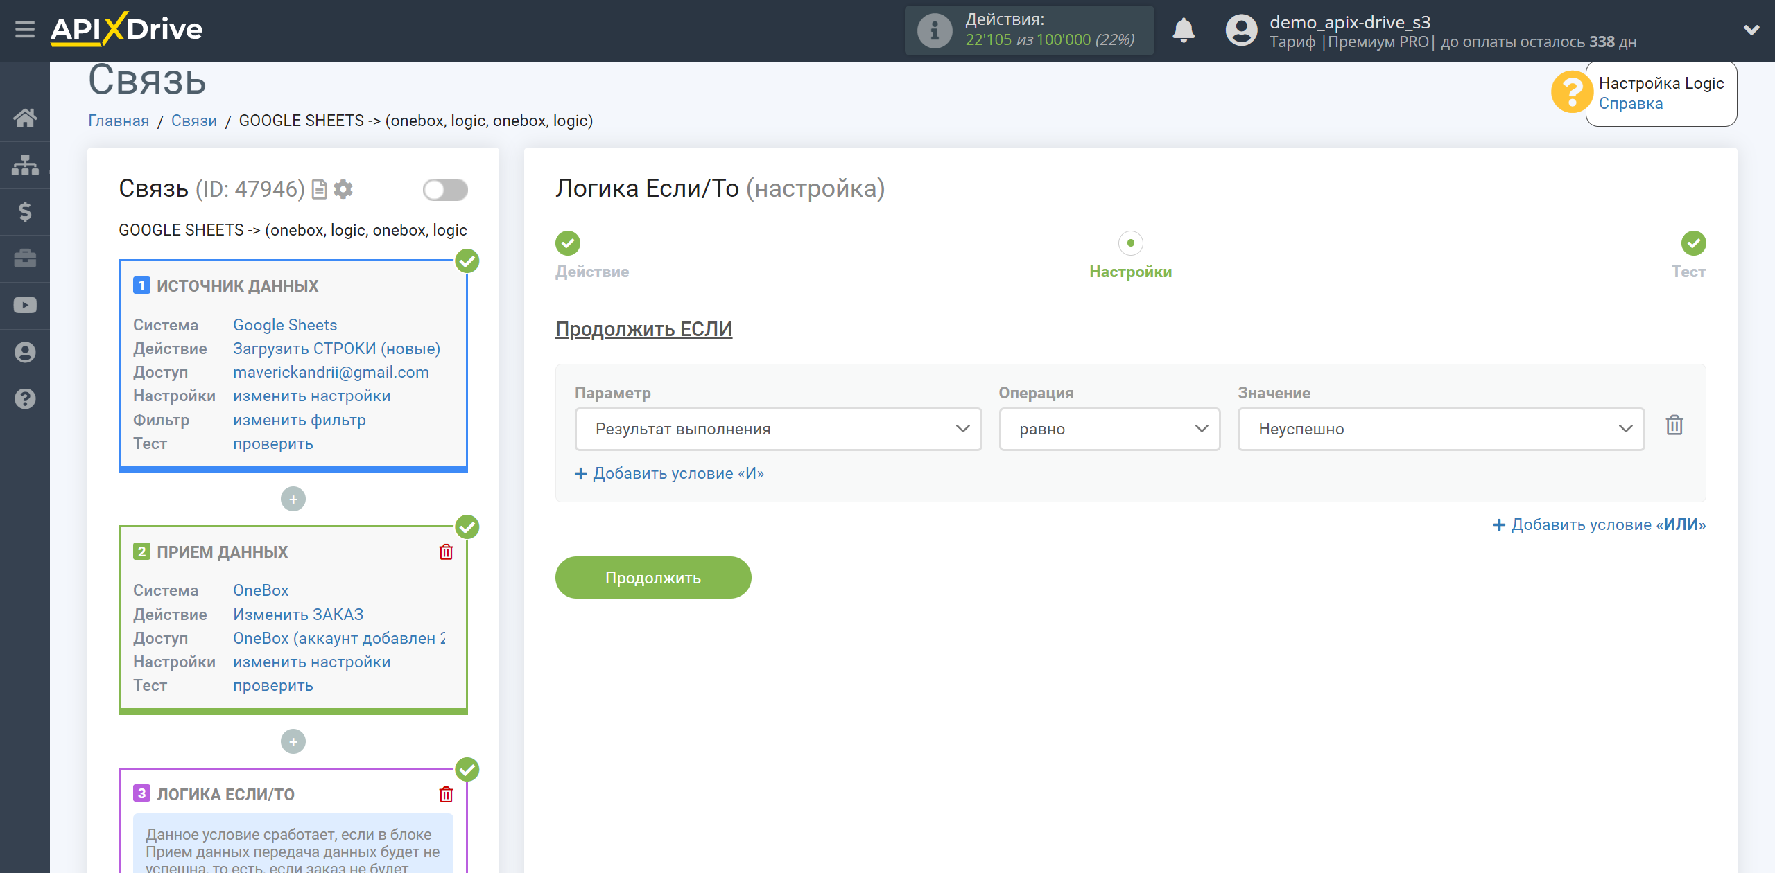Go to Home in sidebar
1775x873 pixels.
coord(25,118)
